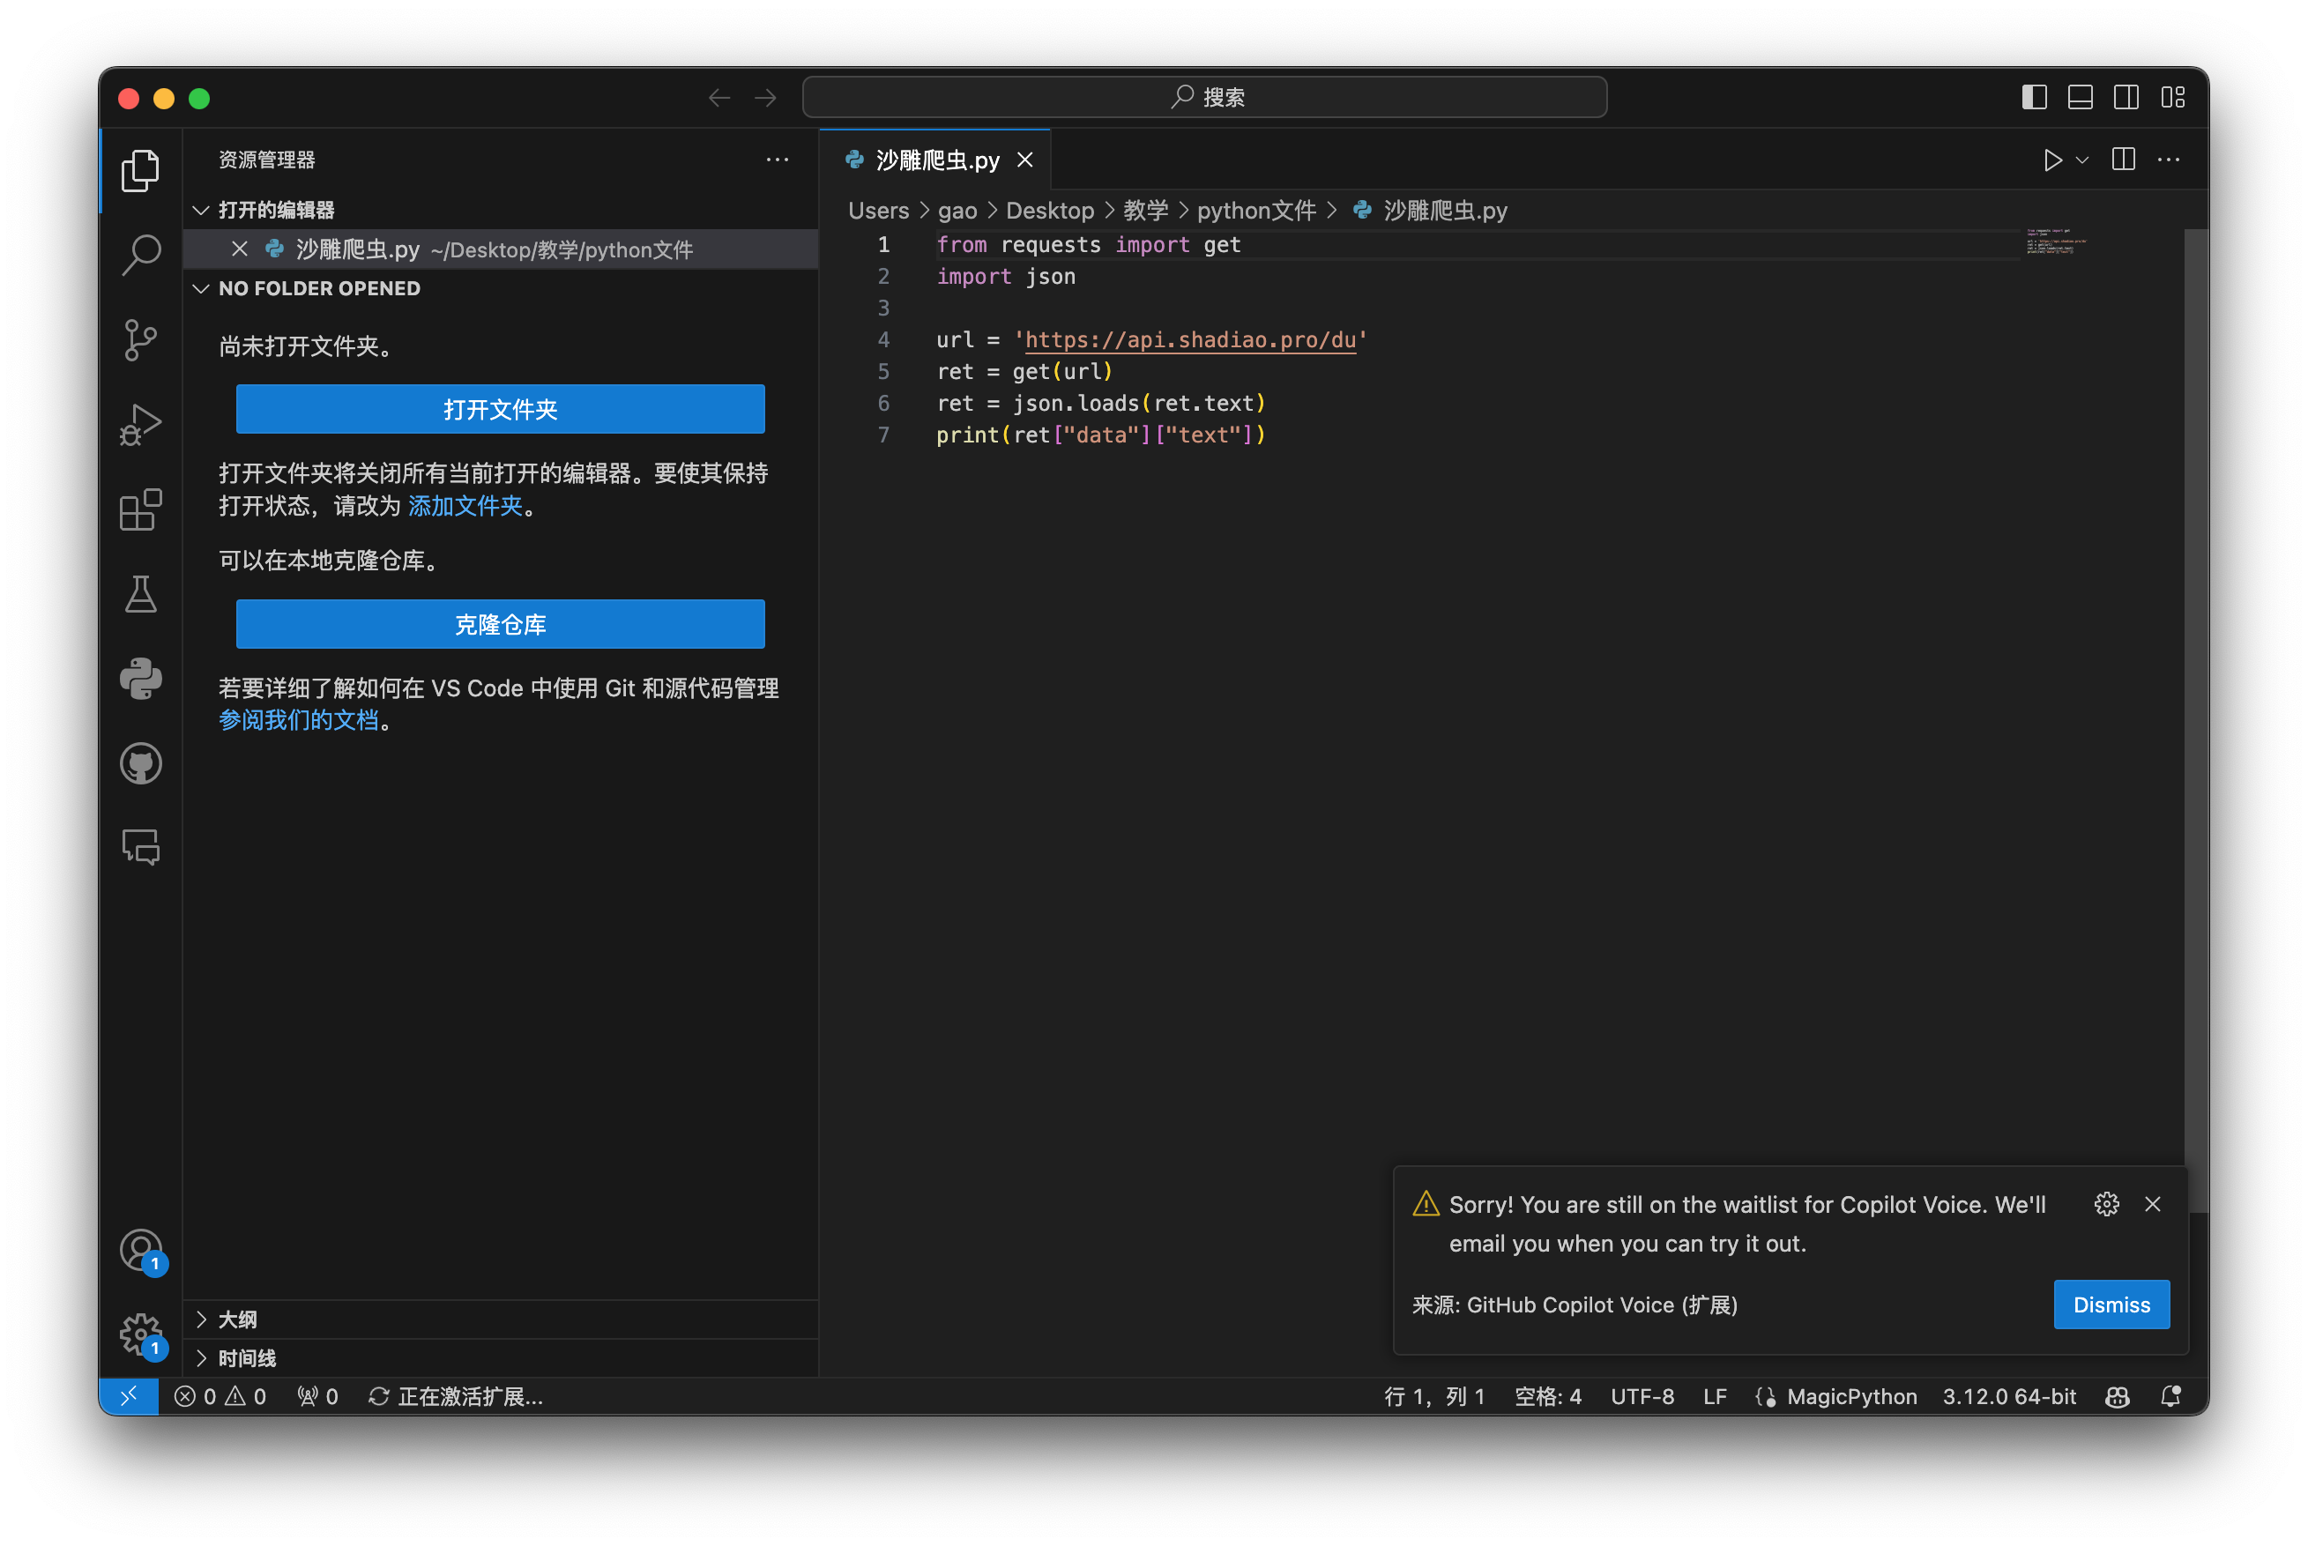Open the Python extension sidebar view
Viewport: 2308px width, 1546px height.
(140, 679)
